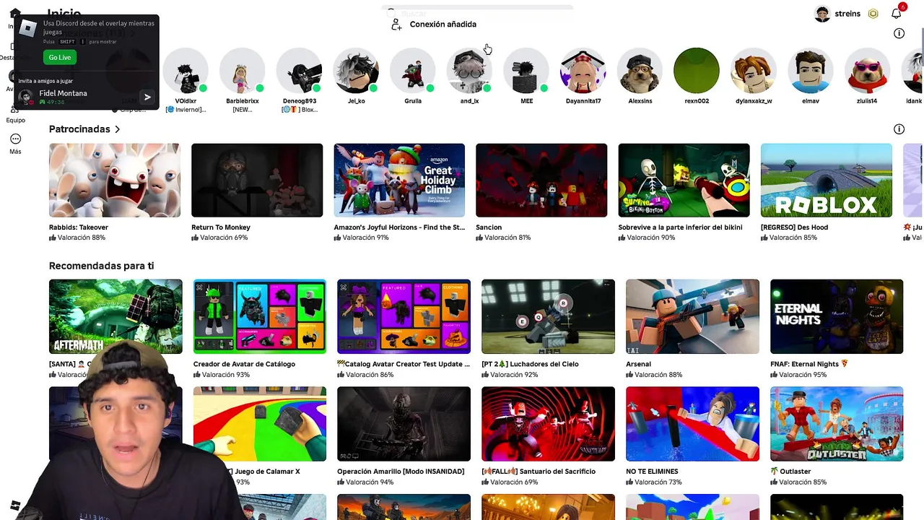
Task: Open NO TE ELIMINES game thumbnail
Action: tap(692, 424)
